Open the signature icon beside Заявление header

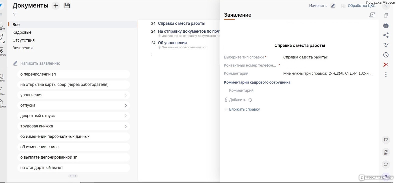[x=372, y=15]
